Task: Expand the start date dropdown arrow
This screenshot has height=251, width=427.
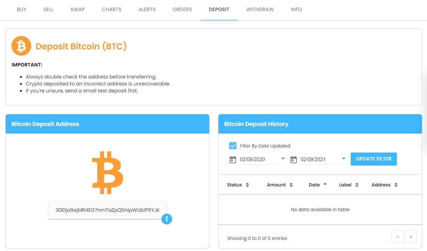Action: pos(282,159)
